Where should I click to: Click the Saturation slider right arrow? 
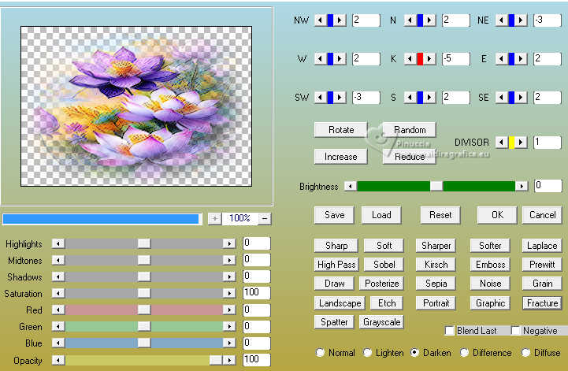click(x=229, y=293)
